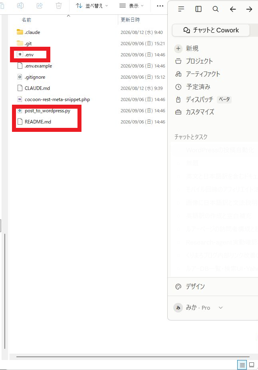Click the み user avatar
The height and width of the screenshot is (370, 258).
pos(178,308)
